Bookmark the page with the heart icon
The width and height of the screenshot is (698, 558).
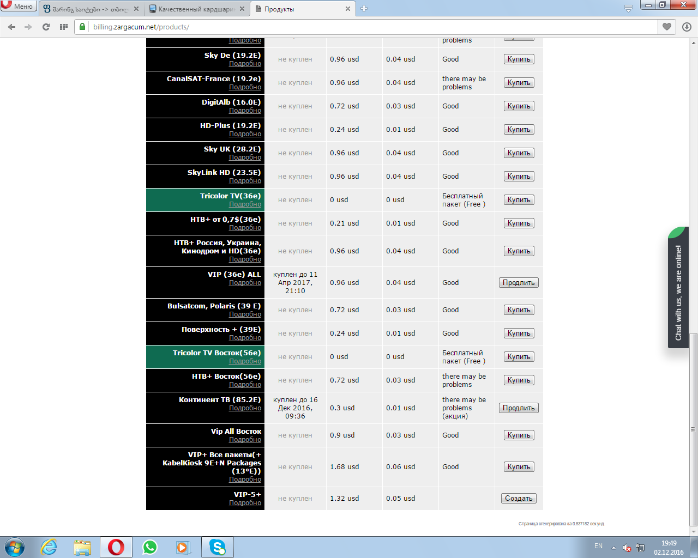pyautogui.click(x=667, y=27)
